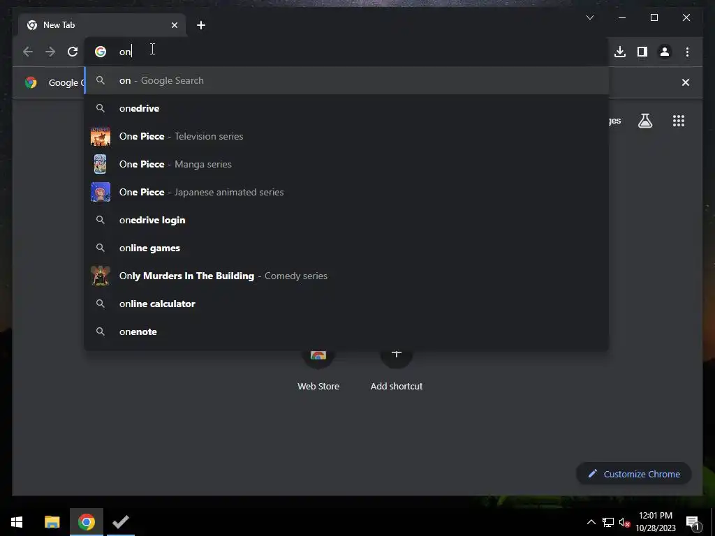Click the browser back arrow
Viewport: 715px width, 536px height.
pyautogui.click(x=28, y=52)
